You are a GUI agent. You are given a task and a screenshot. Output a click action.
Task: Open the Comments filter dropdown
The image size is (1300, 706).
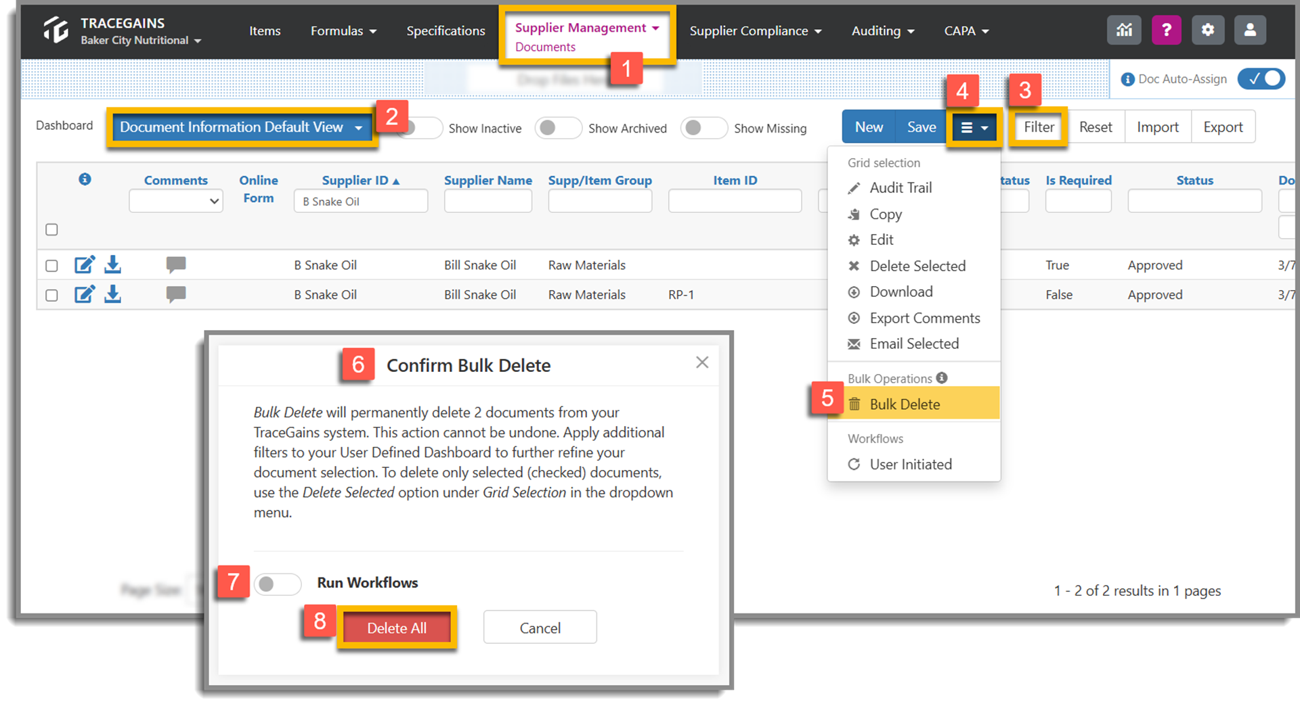click(176, 201)
